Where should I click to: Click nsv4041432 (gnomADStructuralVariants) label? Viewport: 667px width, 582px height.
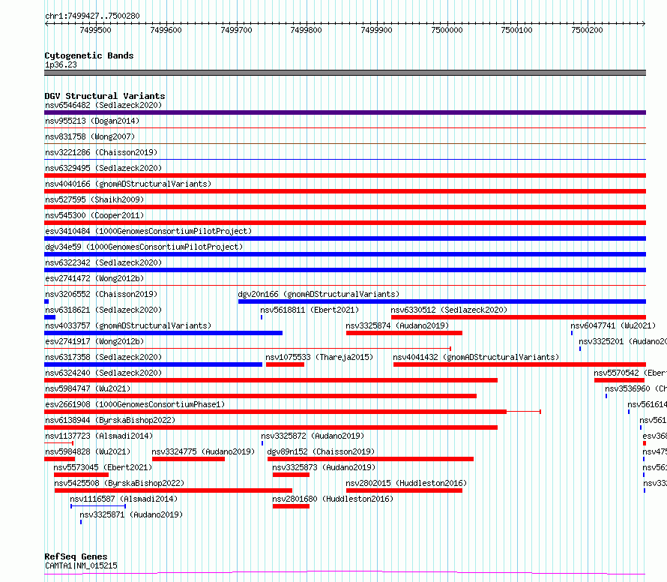[x=476, y=357]
